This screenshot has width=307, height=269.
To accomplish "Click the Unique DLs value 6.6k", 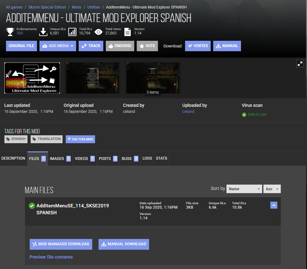I will tap(213, 207).
